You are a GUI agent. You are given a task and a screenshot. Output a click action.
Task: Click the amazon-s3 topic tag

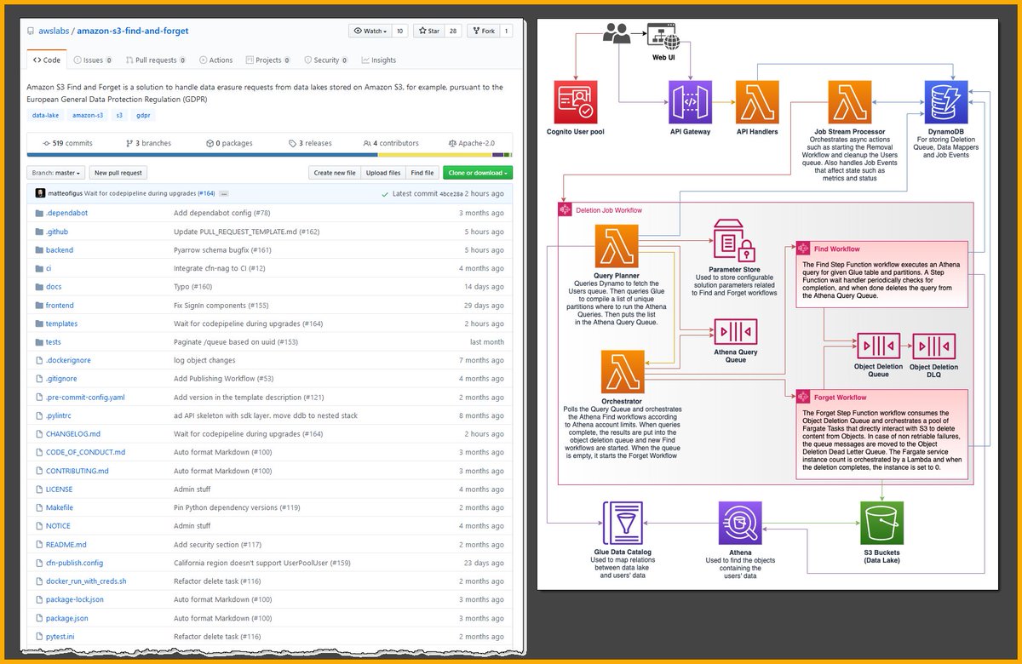[x=88, y=115]
